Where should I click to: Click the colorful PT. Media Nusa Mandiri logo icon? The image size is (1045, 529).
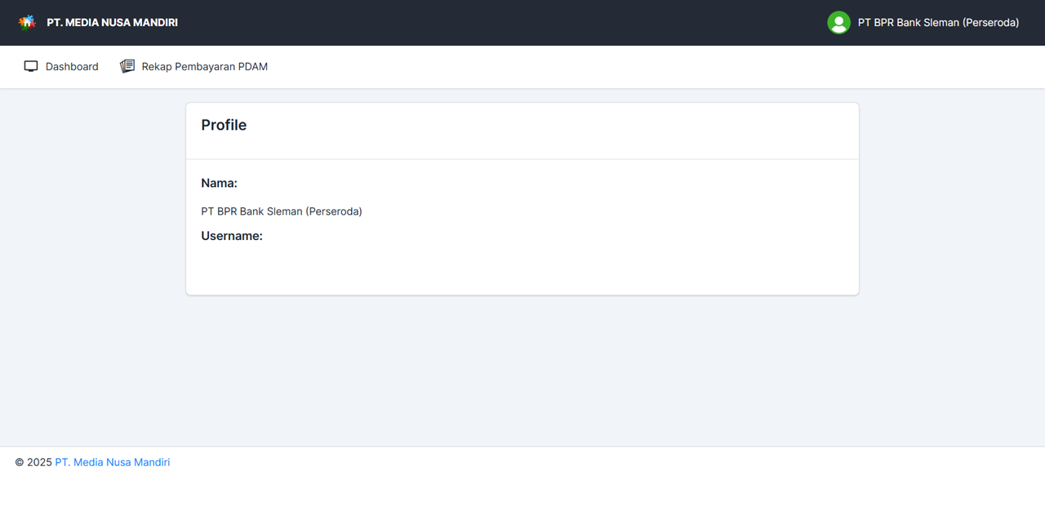click(x=27, y=21)
